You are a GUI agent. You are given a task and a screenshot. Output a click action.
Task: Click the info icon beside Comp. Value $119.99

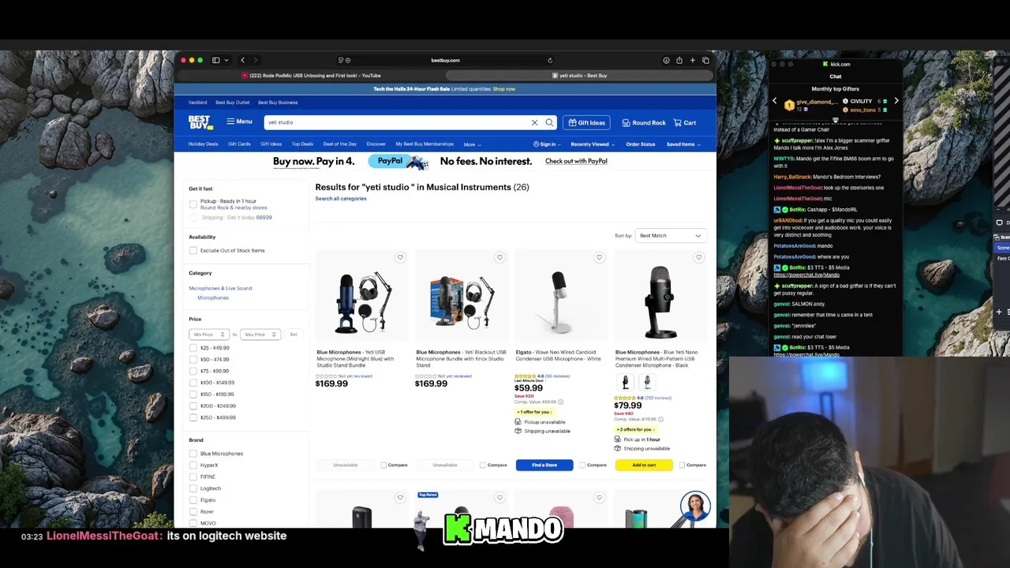tap(660, 419)
